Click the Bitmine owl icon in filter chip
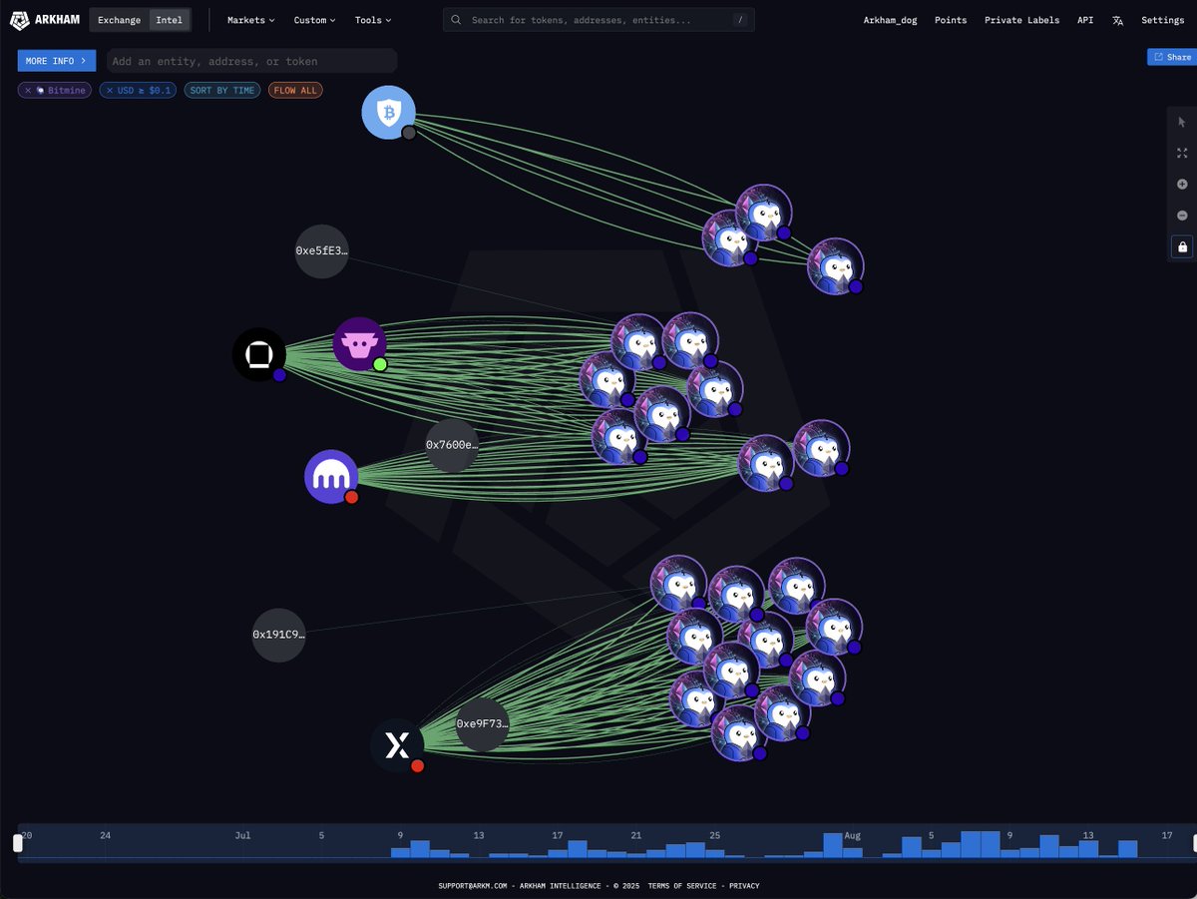 (x=41, y=91)
